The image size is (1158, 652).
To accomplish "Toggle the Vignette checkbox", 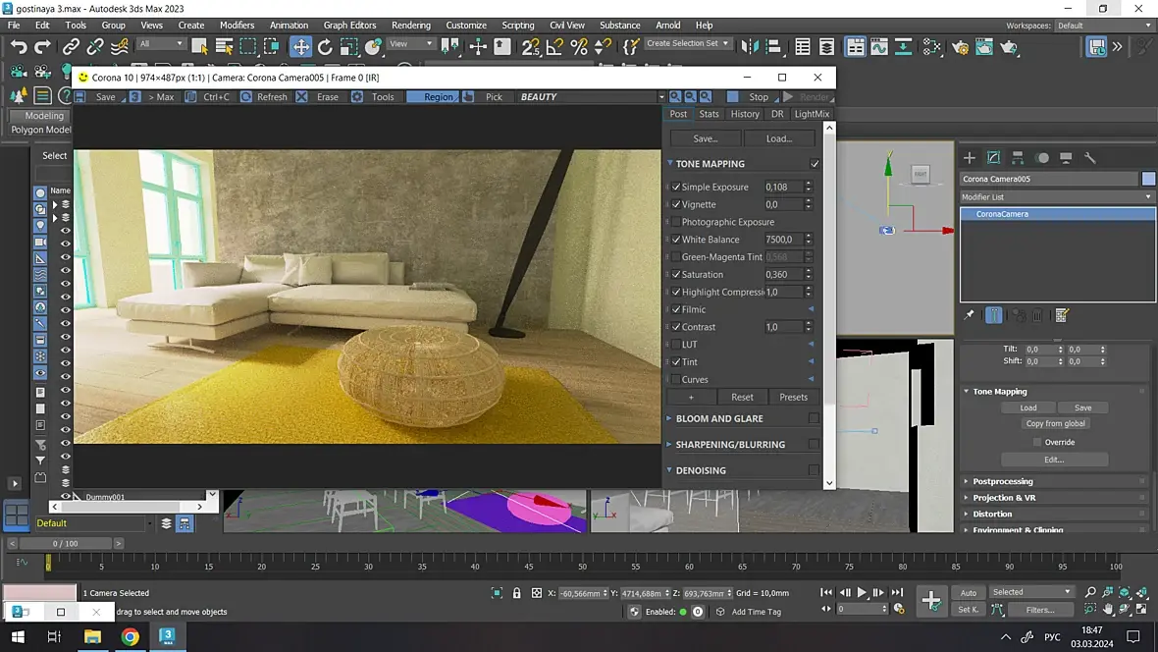I will tap(676, 204).
